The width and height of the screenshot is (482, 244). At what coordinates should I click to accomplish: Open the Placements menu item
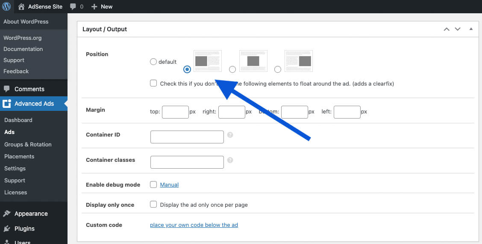19,156
